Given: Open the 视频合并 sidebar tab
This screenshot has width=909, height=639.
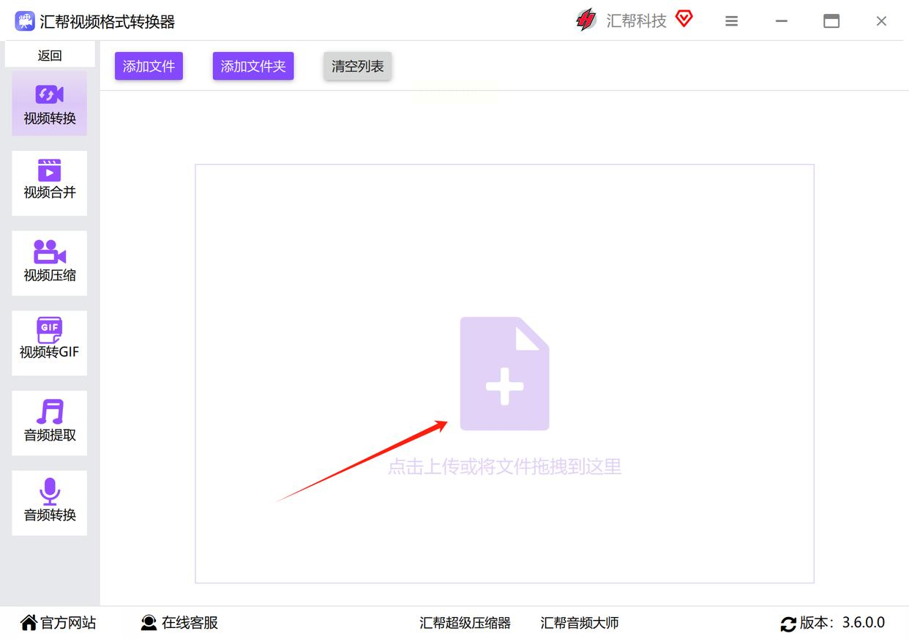Looking at the screenshot, I should click(50, 183).
